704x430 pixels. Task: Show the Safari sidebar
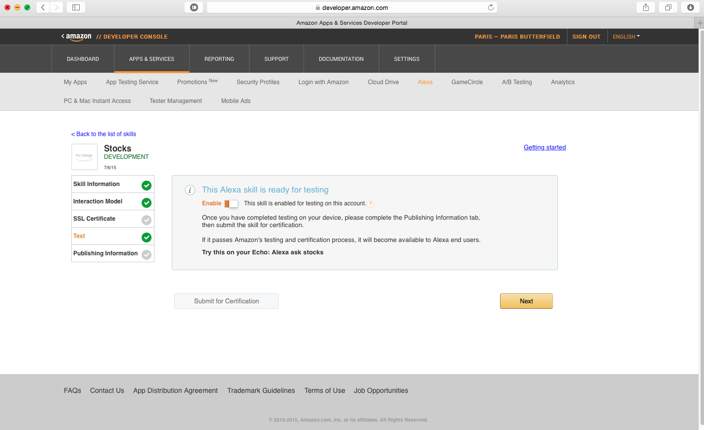click(x=76, y=7)
